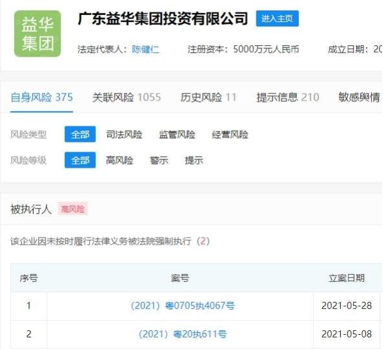This screenshot has height=349, width=388.
Task: Click the 案号 column header
Action: 180,278
